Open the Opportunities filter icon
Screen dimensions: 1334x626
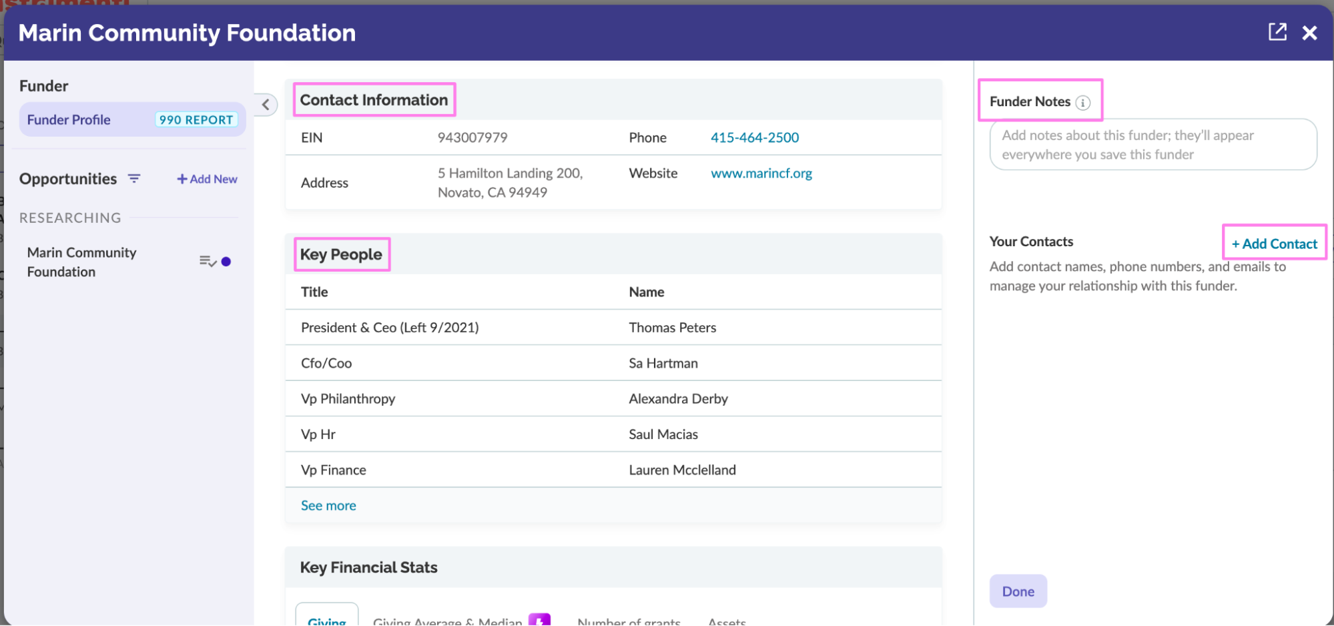[x=134, y=179]
